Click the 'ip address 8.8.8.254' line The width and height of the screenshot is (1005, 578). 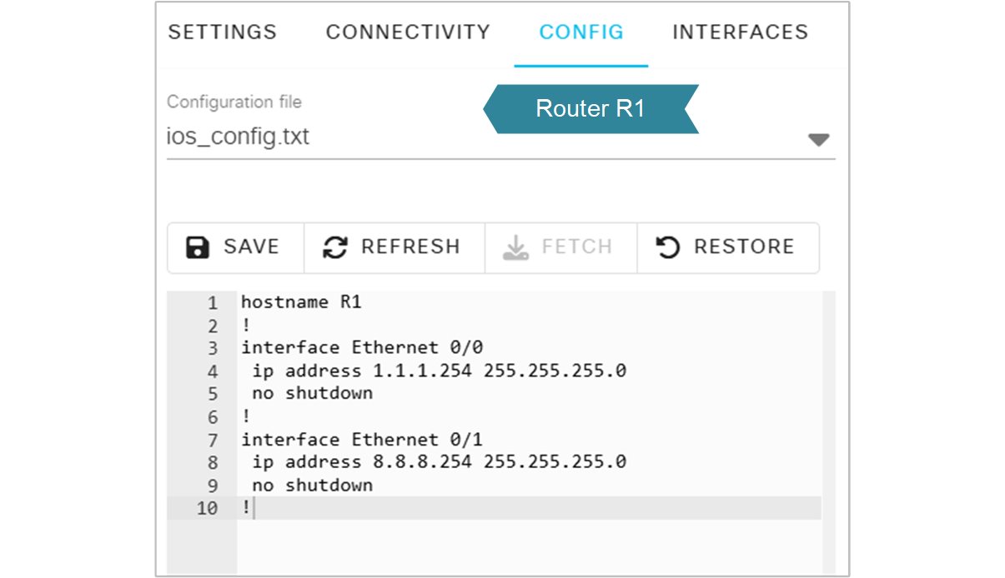tap(439, 461)
